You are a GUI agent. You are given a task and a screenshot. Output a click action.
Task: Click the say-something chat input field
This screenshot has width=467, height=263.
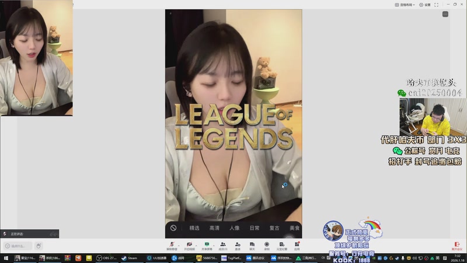[x=18, y=246]
